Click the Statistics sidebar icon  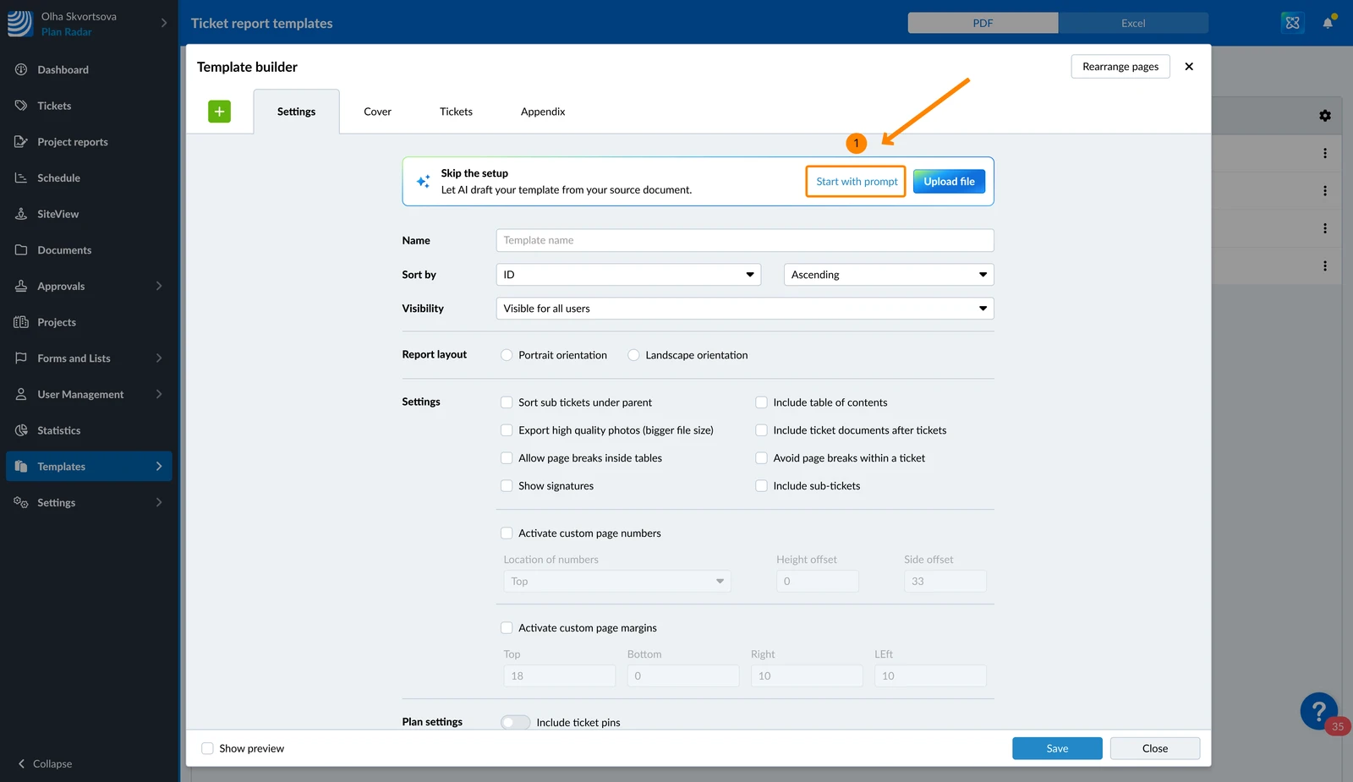[x=21, y=430]
